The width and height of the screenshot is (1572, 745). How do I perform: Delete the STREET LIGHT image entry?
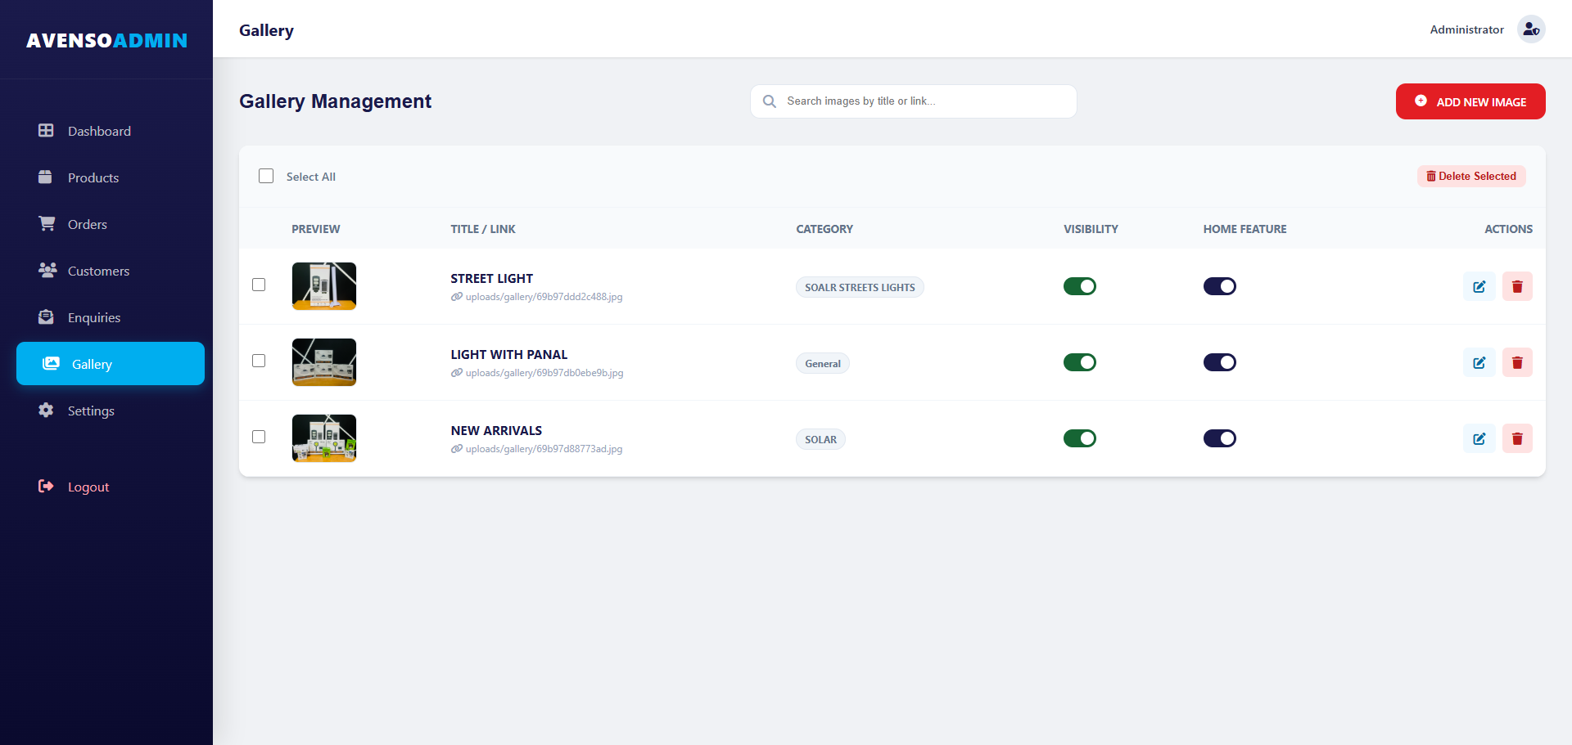click(1517, 286)
